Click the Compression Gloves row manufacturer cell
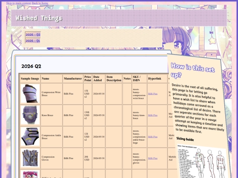Image resolution: width=238 pixels, height=178 pixels. (73, 158)
